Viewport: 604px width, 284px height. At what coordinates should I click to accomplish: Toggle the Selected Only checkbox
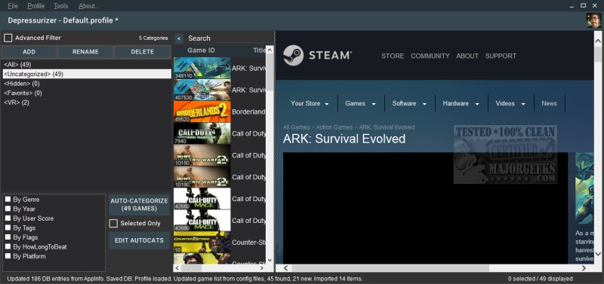tap(114, 223)
